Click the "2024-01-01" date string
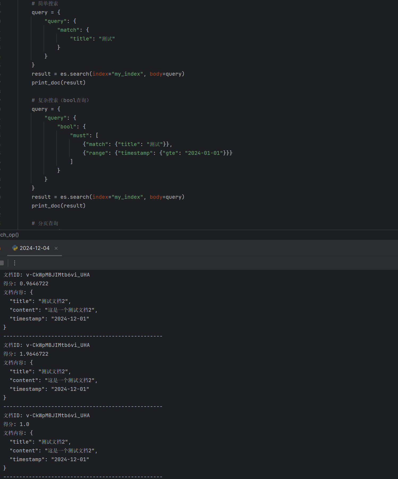This screenshot has height=479, width=398. click(204, 153)
